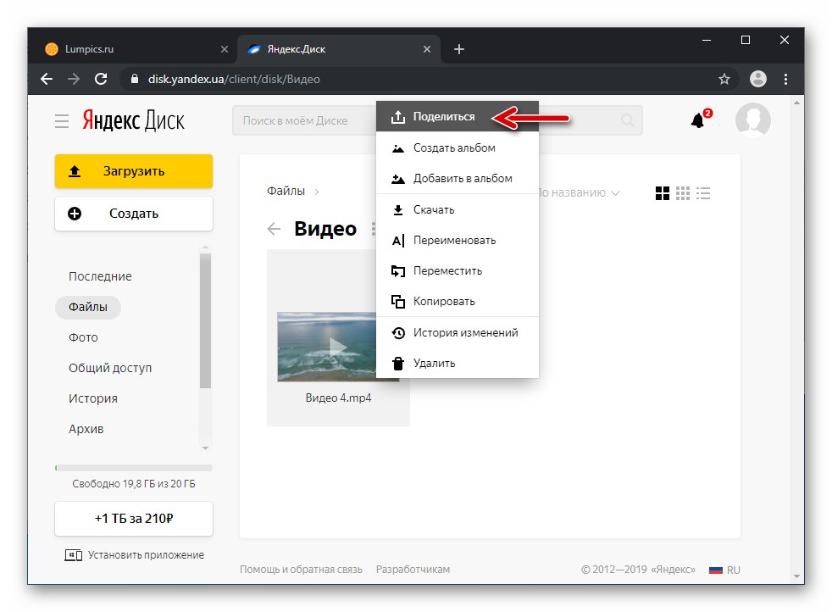The width and height of the screenshot is (832, 612).
Task: Open the Chrome profile icon
Action: tap(757, 79)
